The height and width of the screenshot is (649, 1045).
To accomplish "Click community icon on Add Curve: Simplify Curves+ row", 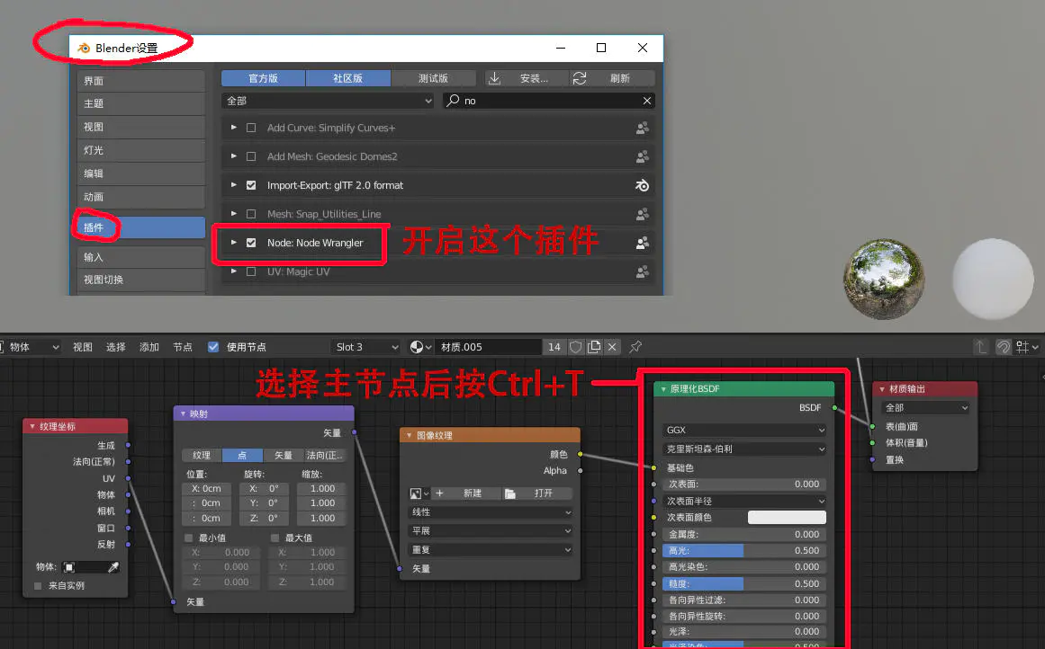I will (x=643, y=128).
